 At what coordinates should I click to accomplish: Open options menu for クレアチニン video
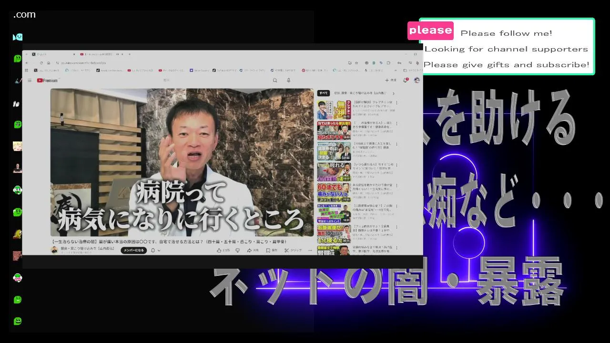(x=396, y=102)
